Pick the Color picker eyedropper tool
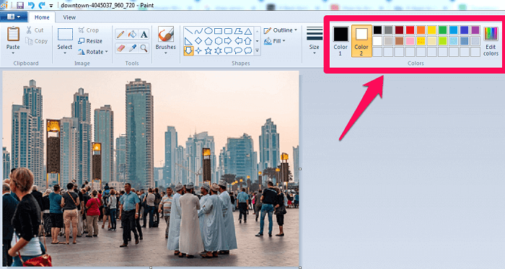Viewport: 505px width, 269px height. tap(132, 48)
